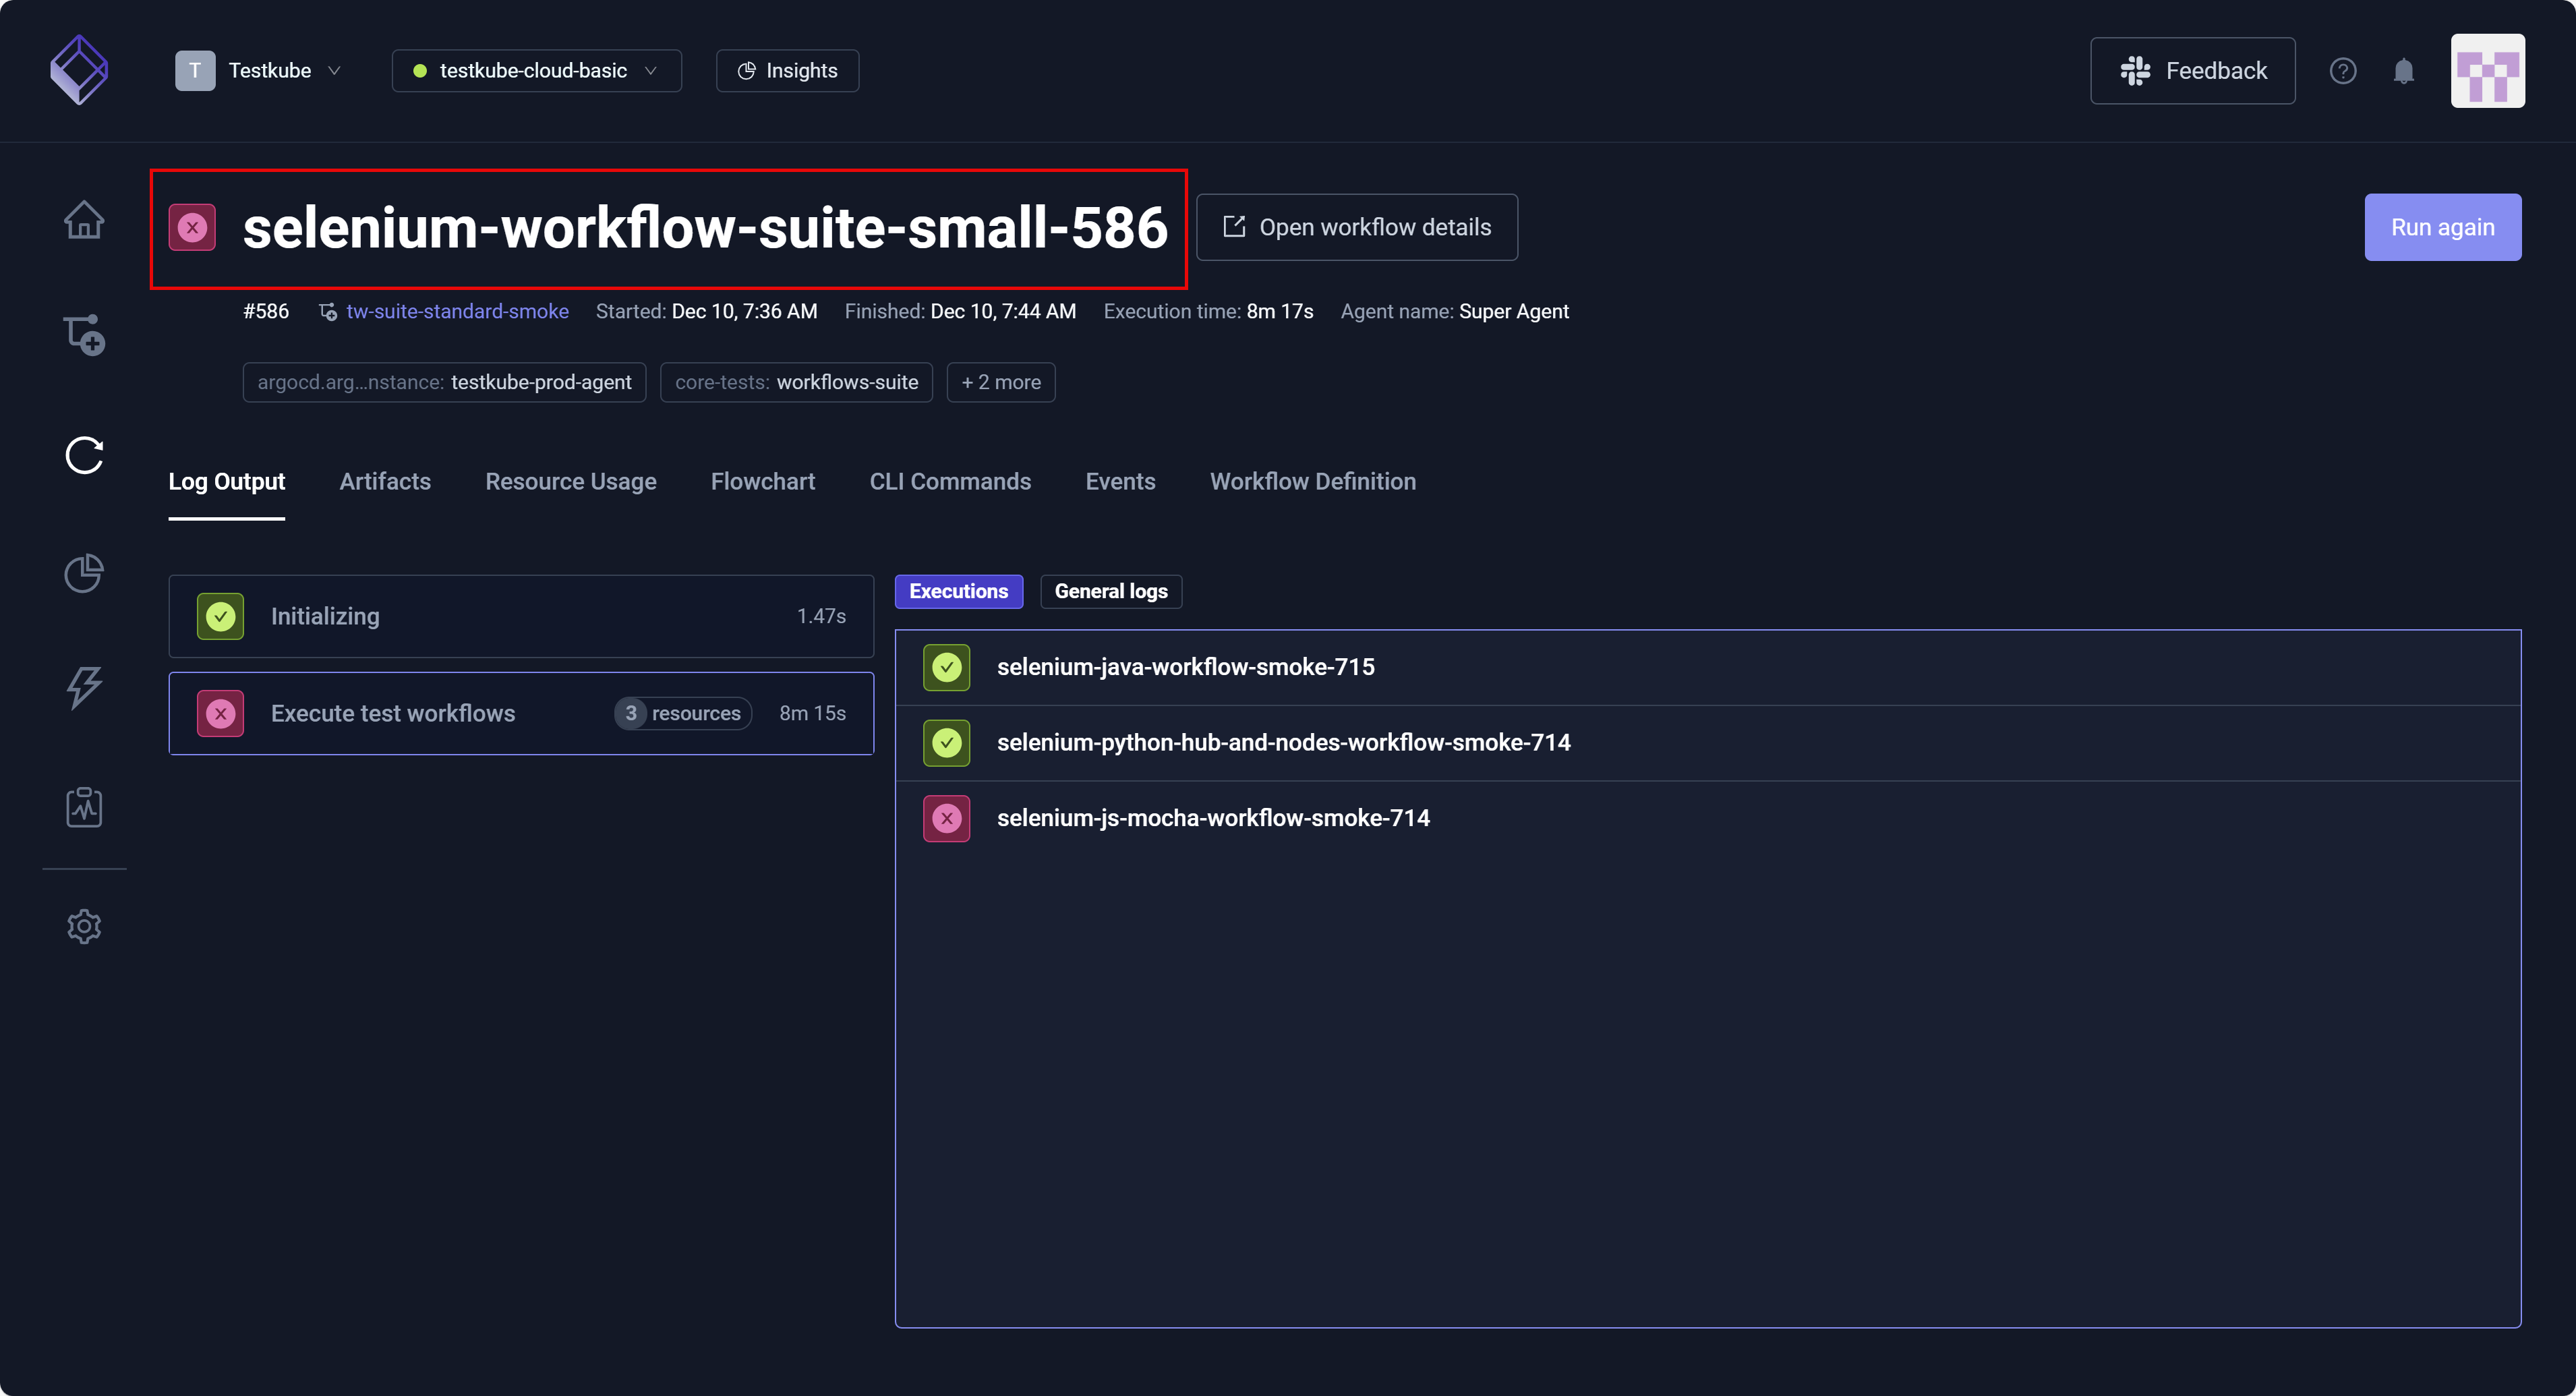The width and height of the screenshot is (2576, 1396).
Task: Open the executions refresh sidebar icon
Action: 84,456
